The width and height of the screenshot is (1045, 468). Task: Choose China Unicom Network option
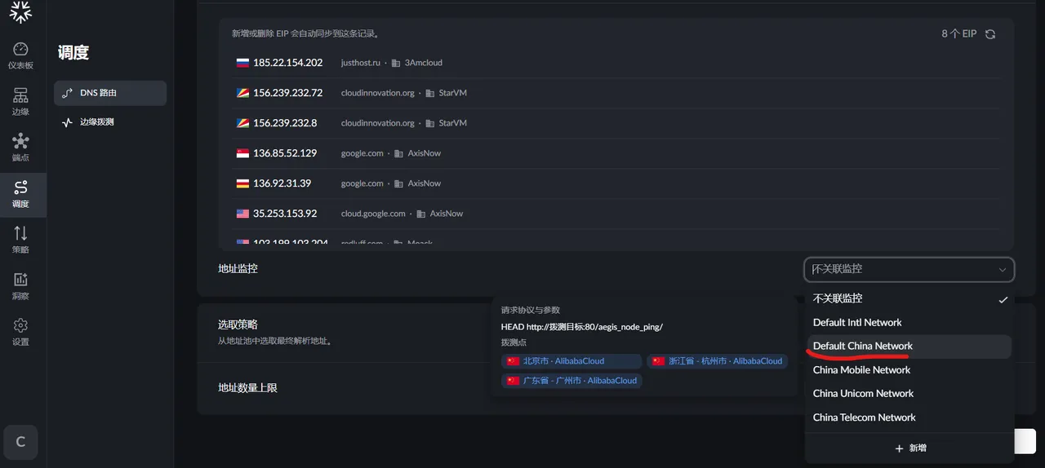tap(909, 393)
